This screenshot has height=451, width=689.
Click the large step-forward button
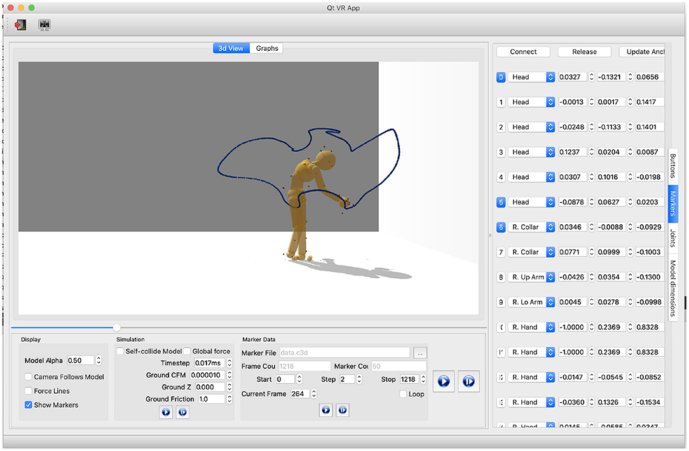(x=468, y=381)
